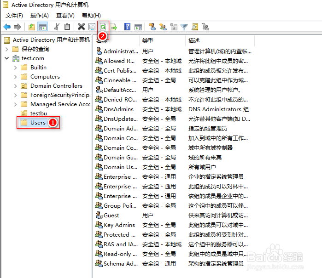Click the blue Back arrow in toolbar

tap(7, 27)
